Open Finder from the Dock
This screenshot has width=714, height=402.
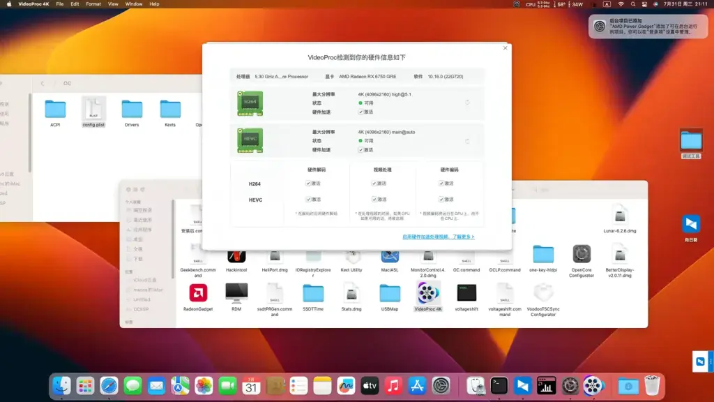[61, 386]
